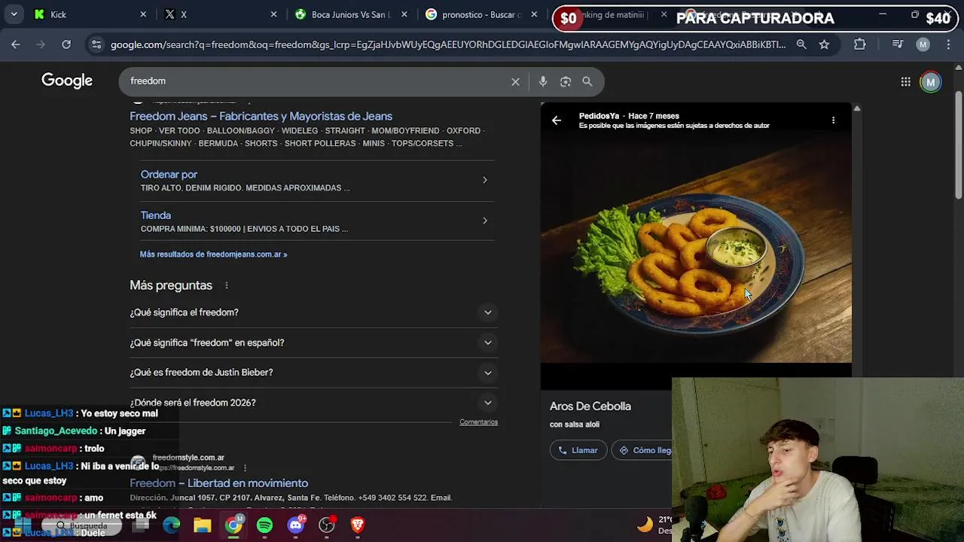Switch to the X browser tab

[218, 14]
